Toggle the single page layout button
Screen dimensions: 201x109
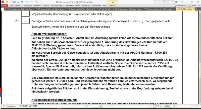[152, 106]
